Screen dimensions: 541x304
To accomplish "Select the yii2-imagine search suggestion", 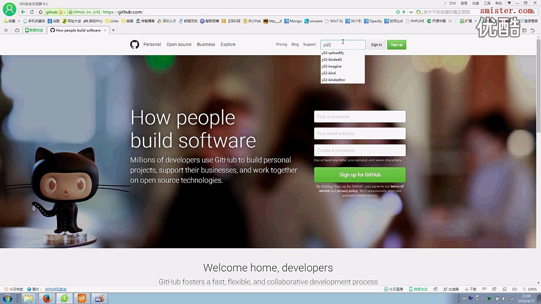I will coord(342,66).
